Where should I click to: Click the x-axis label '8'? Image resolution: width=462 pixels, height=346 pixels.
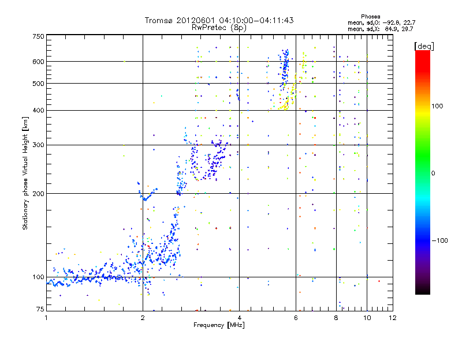coord(336,318)
